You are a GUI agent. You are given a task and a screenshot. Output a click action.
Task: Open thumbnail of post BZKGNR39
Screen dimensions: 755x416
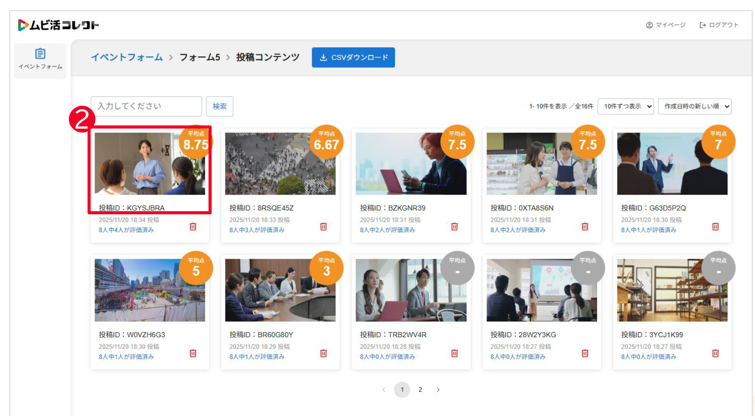tap(411, 164)
